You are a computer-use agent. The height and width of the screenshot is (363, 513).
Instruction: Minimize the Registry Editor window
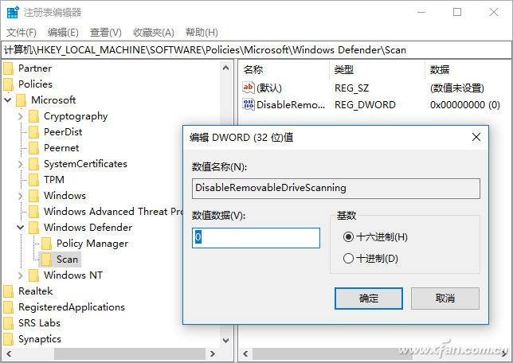click(x=421, y=13)
